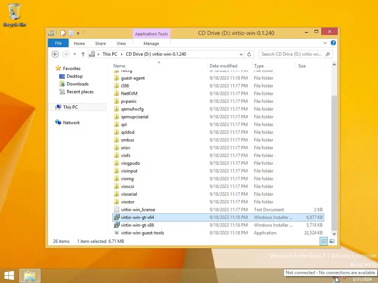Select the viofs folder icon
Image resolution: width=378 pixels, height=283 pixels.
tap(116, 156)
